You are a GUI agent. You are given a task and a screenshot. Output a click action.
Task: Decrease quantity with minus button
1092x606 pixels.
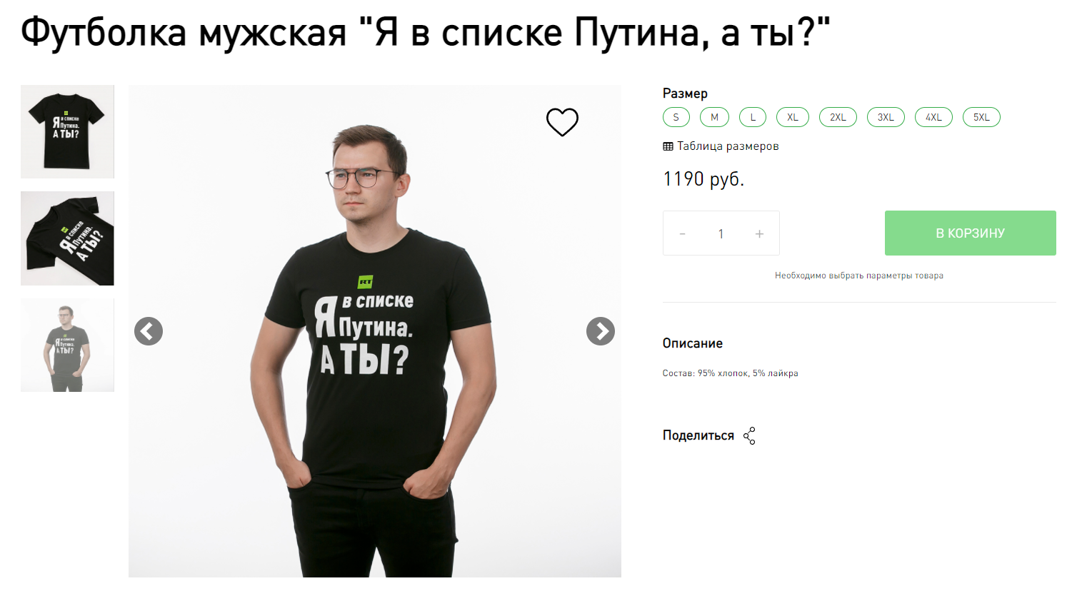[x=683, y=233]
